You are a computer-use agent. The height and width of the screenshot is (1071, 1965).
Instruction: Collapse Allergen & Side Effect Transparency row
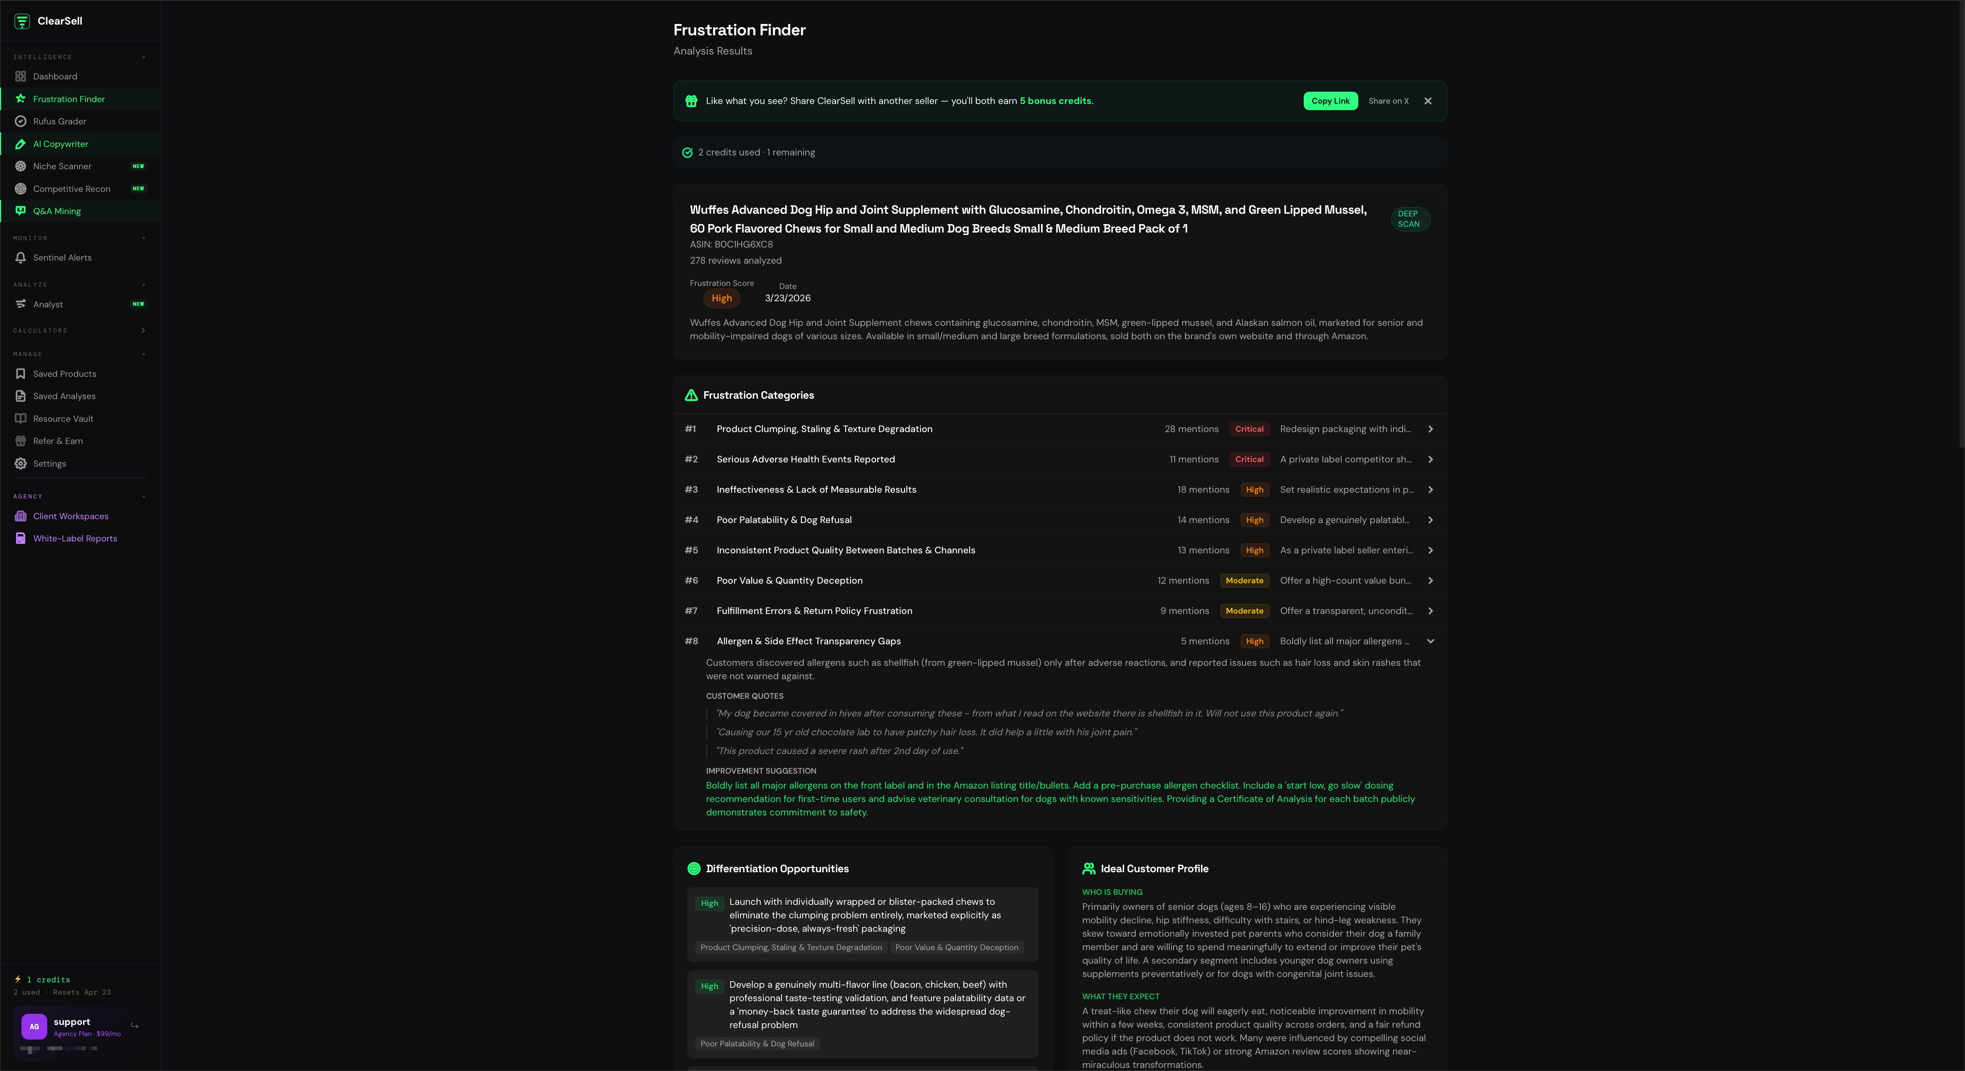tap(1430, 642)
